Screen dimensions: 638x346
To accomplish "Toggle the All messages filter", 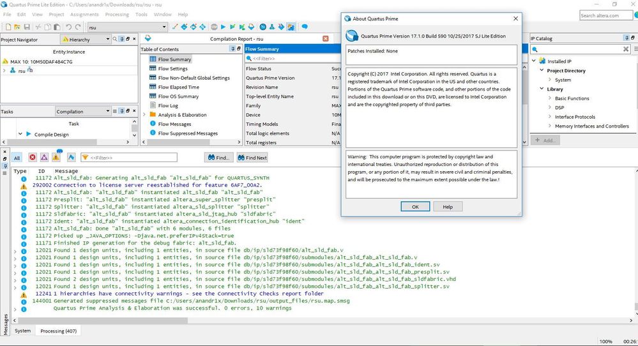I will click(x=17, y=158).
